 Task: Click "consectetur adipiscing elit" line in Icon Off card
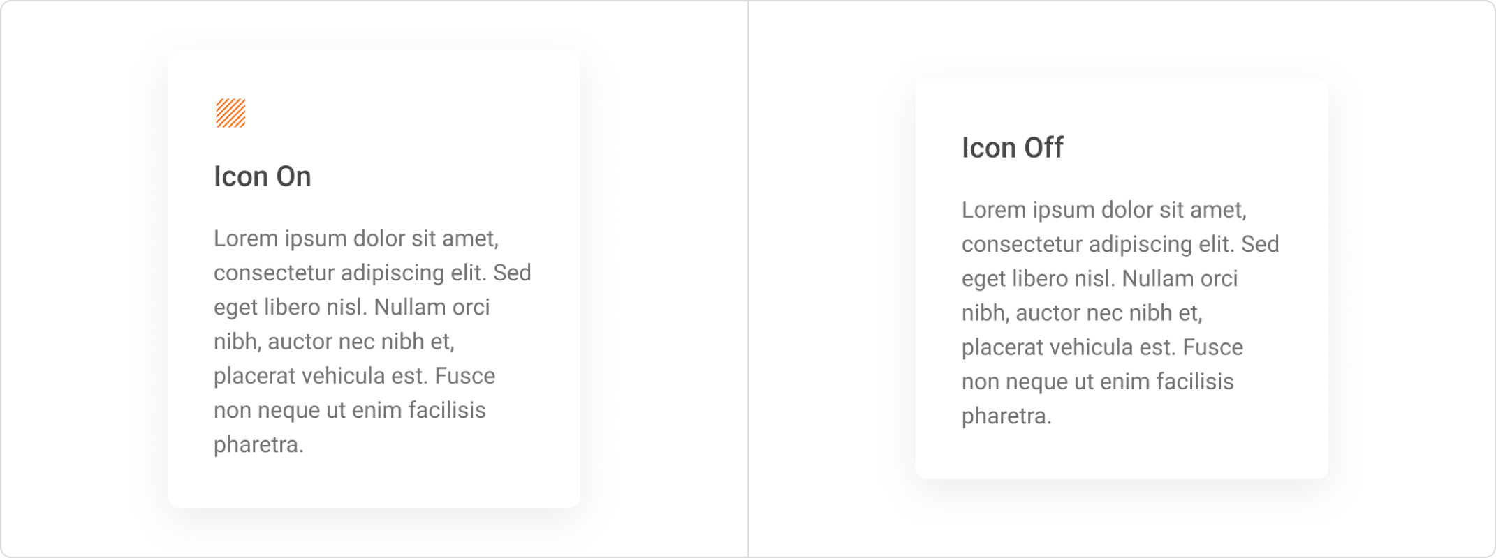pos(1120,244)
